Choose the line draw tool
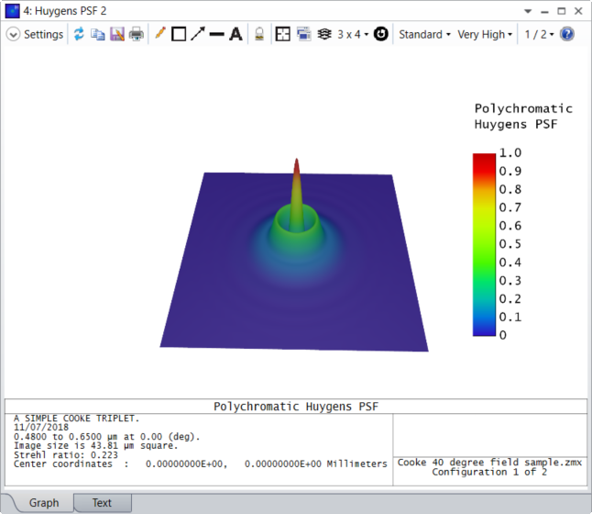Viewport: 592px width, 514px height. coord(216,34)
